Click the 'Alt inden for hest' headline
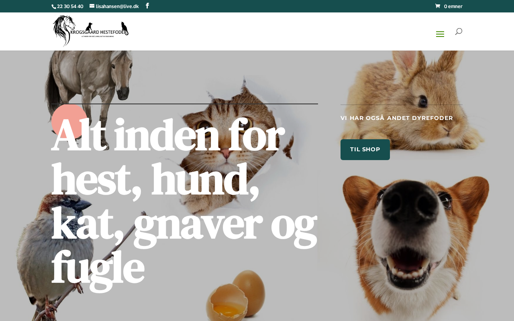This screenshot has width=514, height=321. [184, 201]
